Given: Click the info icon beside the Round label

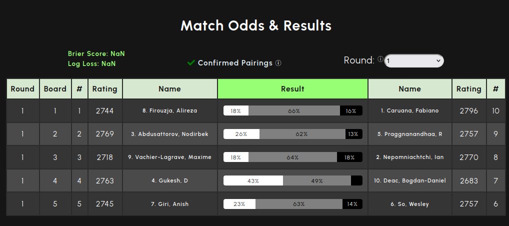Looking at the screenshot, I should tap(380, 59).
